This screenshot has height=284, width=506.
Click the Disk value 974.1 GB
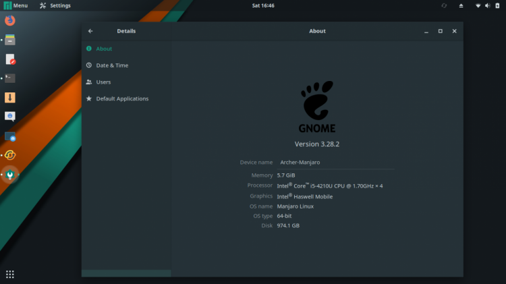point(288,225)
